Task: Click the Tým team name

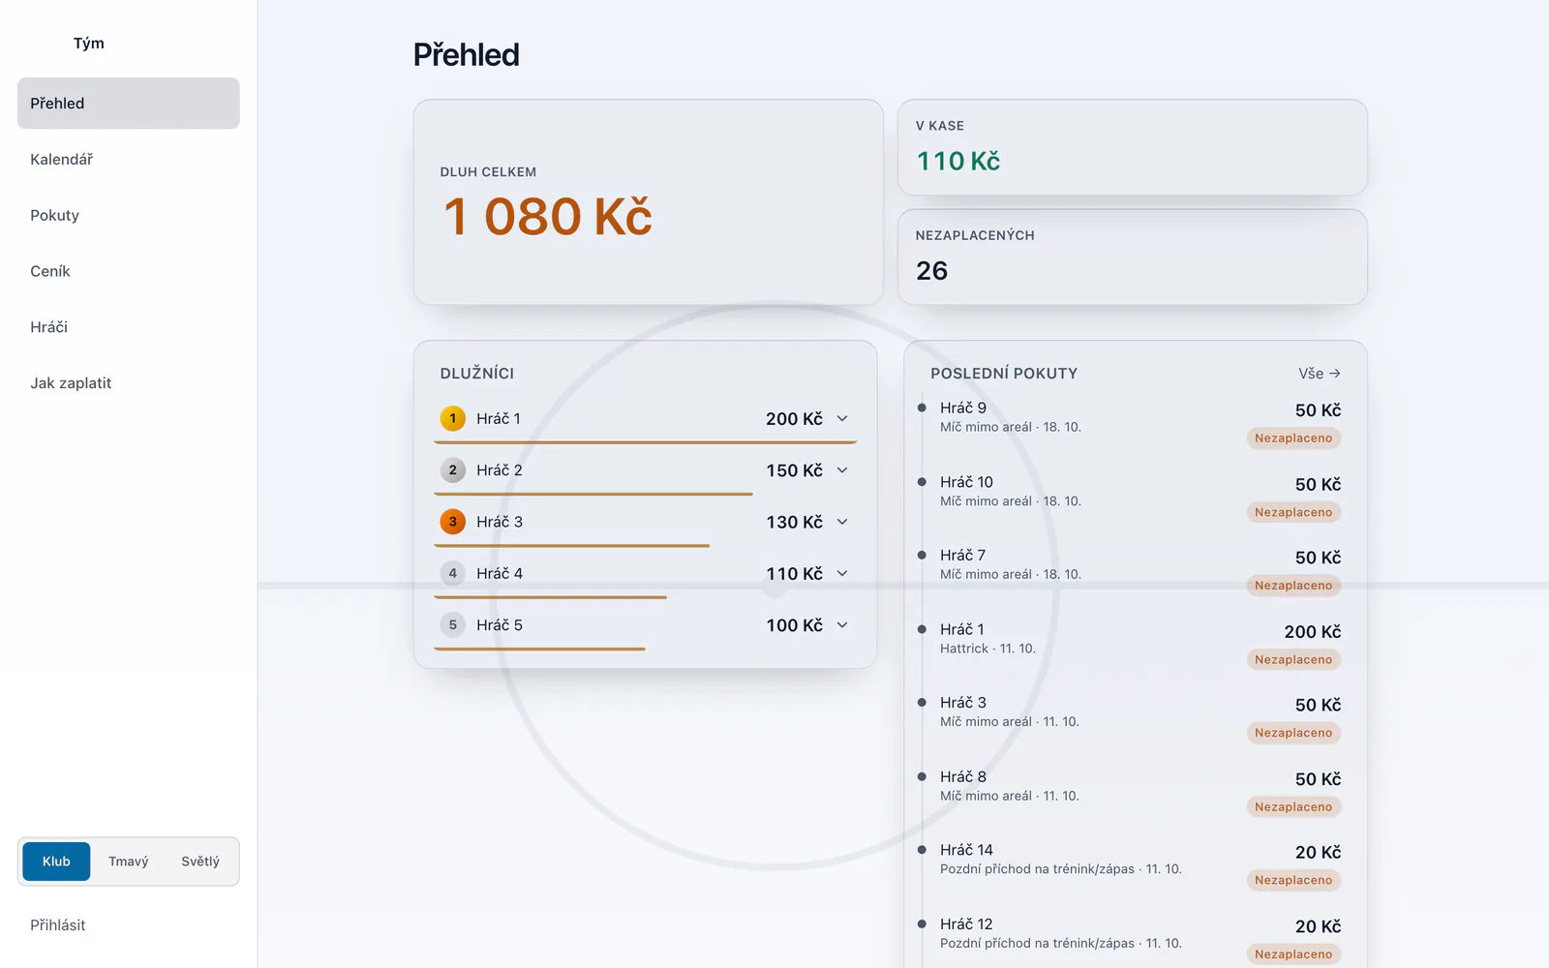Action: (89, 44)
